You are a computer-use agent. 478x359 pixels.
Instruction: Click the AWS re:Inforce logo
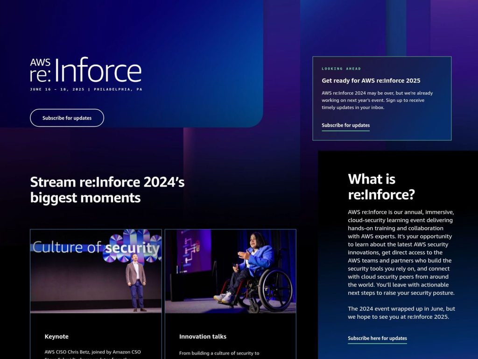[85, 70]
